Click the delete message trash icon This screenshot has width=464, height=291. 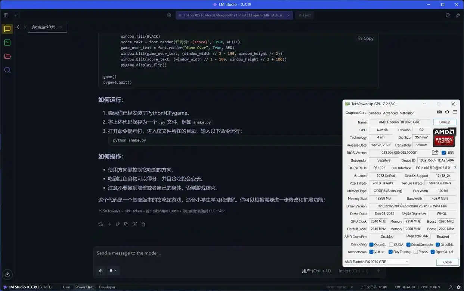tap(143, 224)
